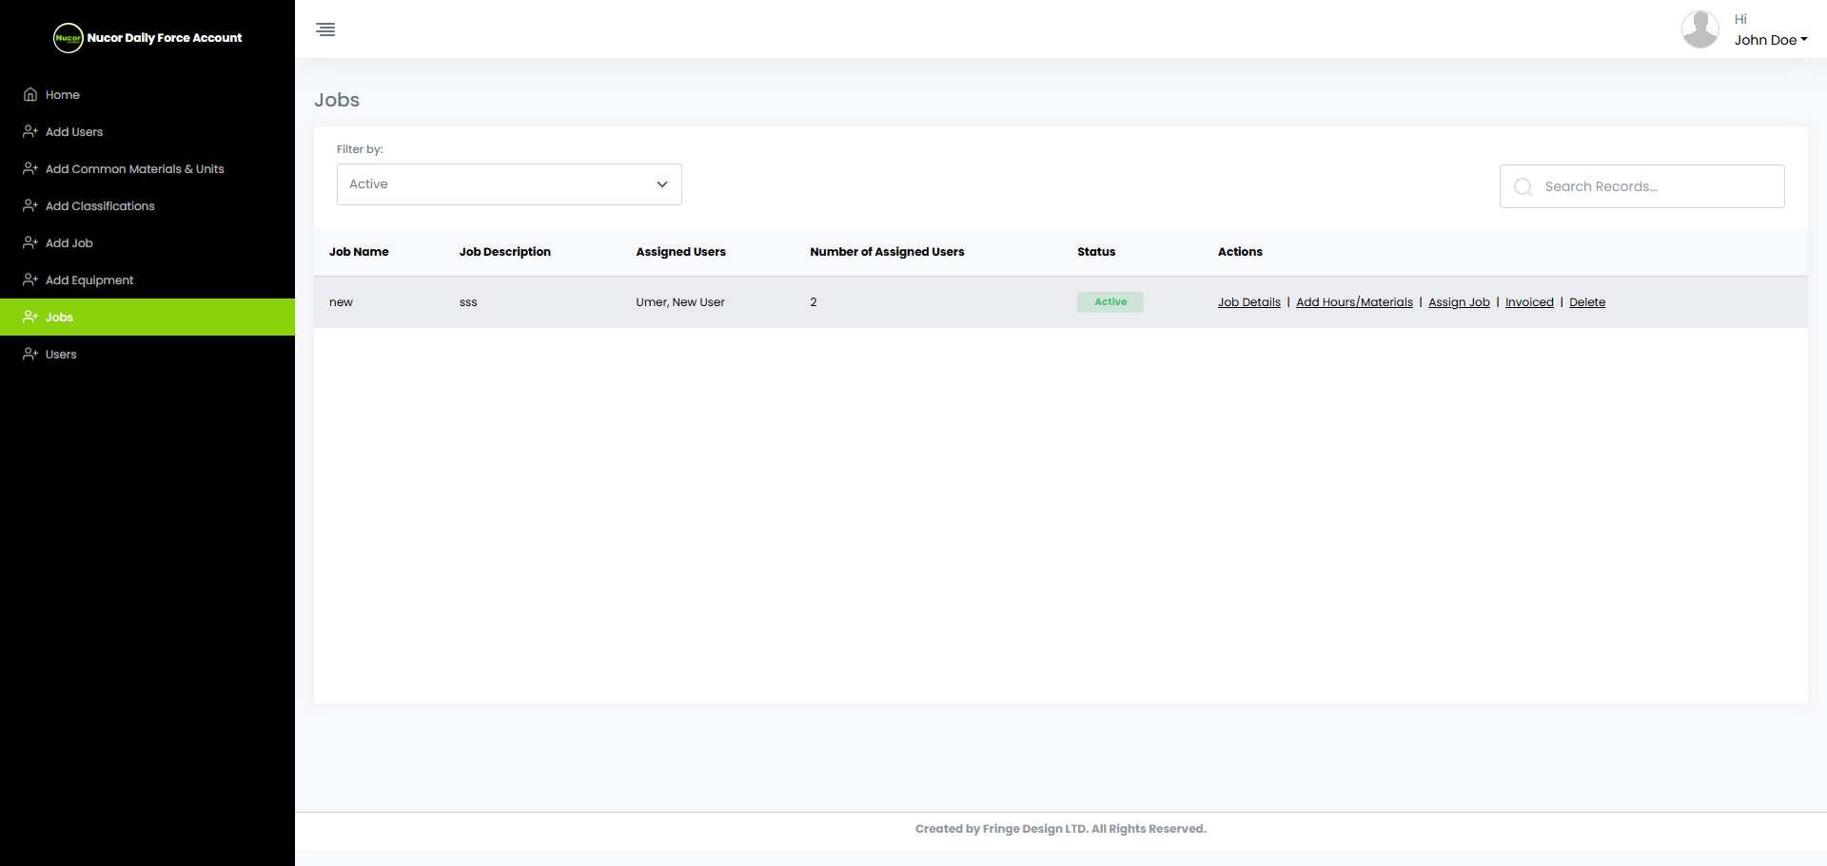
Task: Click the Add Hours/Materials link
Action: point(1354,301)
